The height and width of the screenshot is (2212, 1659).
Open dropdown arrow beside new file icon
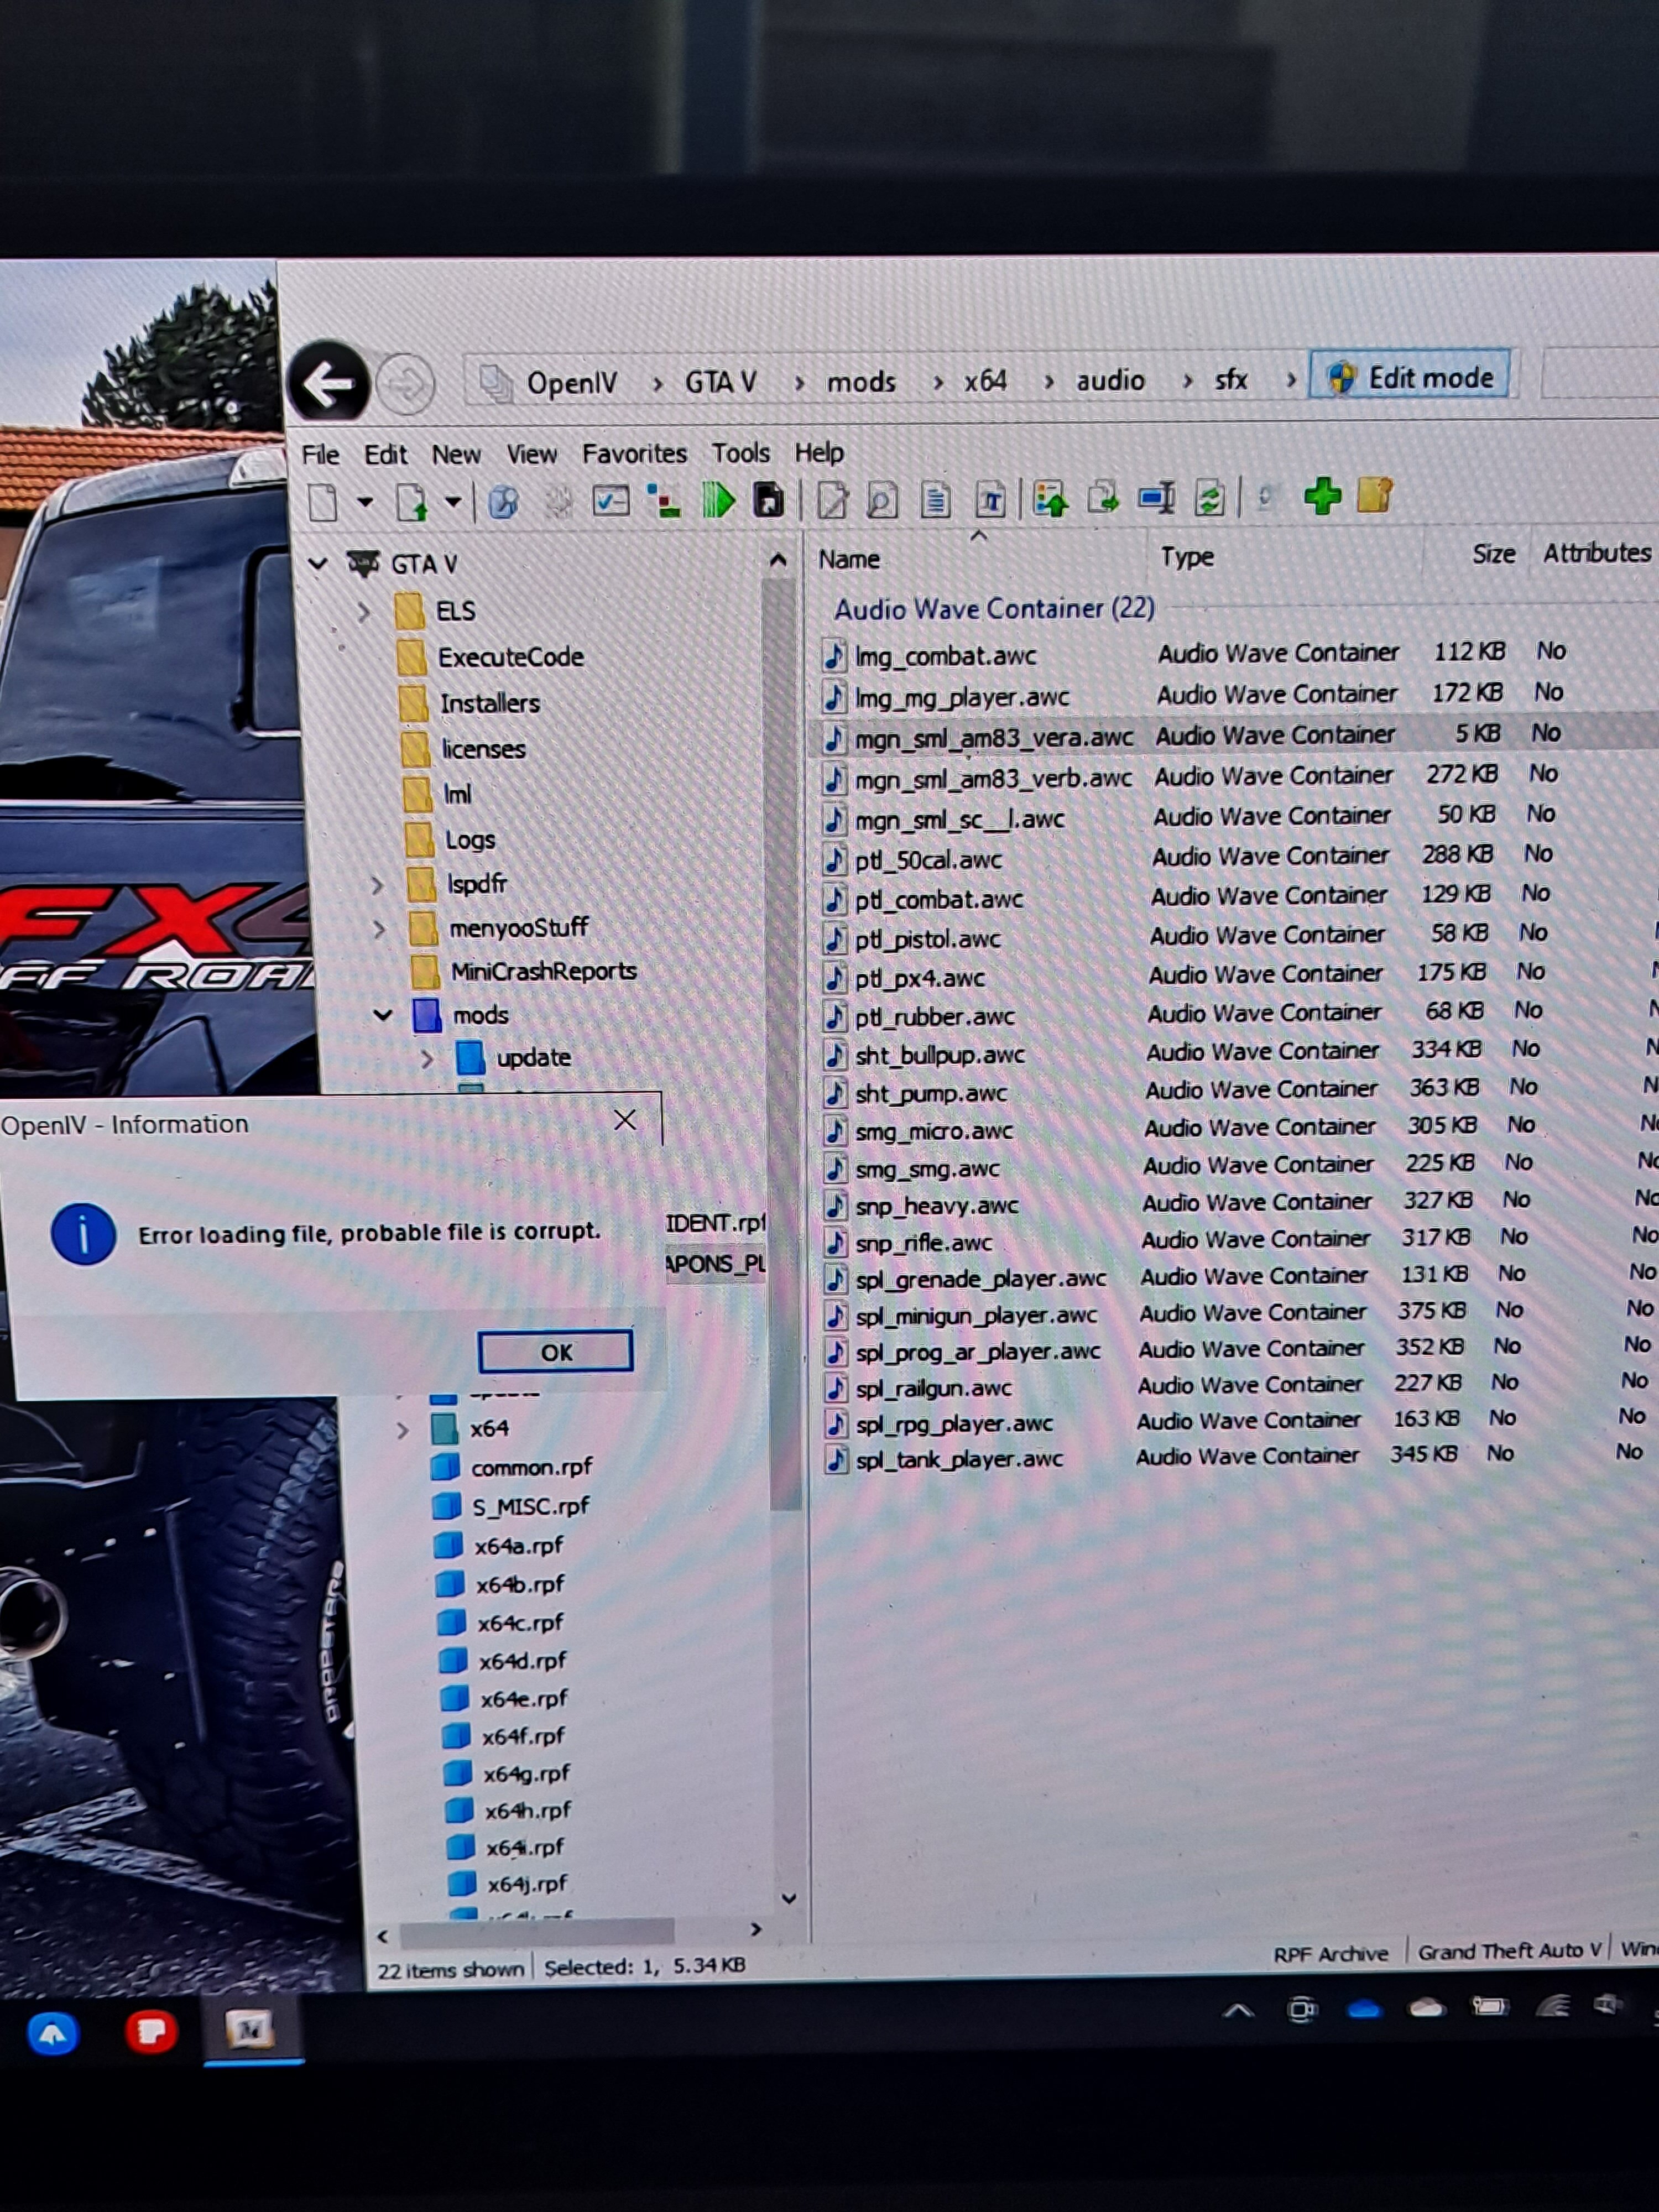pyautogui.click(x=365, y=502)
